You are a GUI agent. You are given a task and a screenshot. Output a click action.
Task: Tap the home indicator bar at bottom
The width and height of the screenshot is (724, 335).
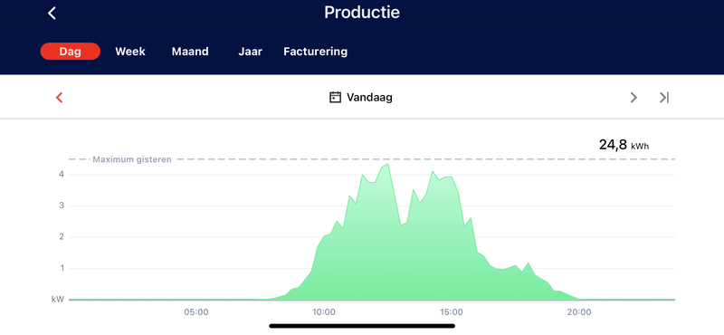(x=362, y=326)
